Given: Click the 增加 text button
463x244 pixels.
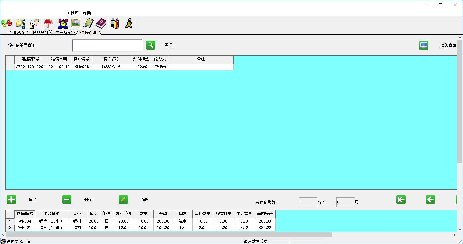Looking at the screenshot, I should click(32, 200).
